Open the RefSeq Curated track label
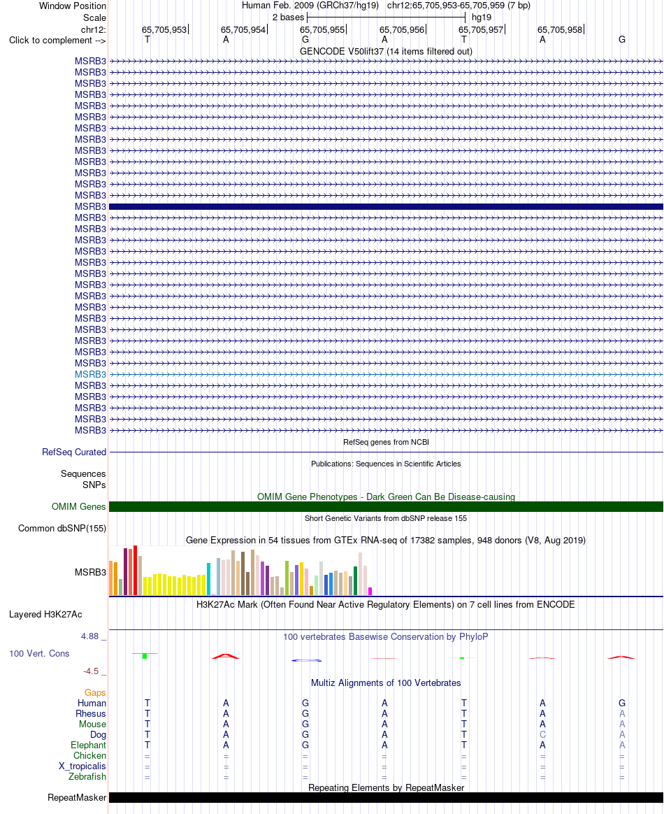The height and width of the screenshot is (814, 664). (x=74, y=452)
